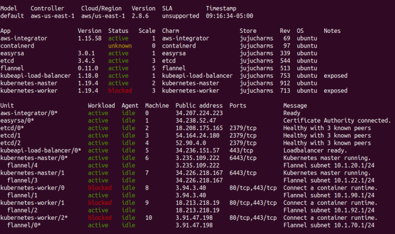This screenshot has width=395, height=234.
Task: Click the unit 'easyrsa/0*'
Action: point(17,121)
